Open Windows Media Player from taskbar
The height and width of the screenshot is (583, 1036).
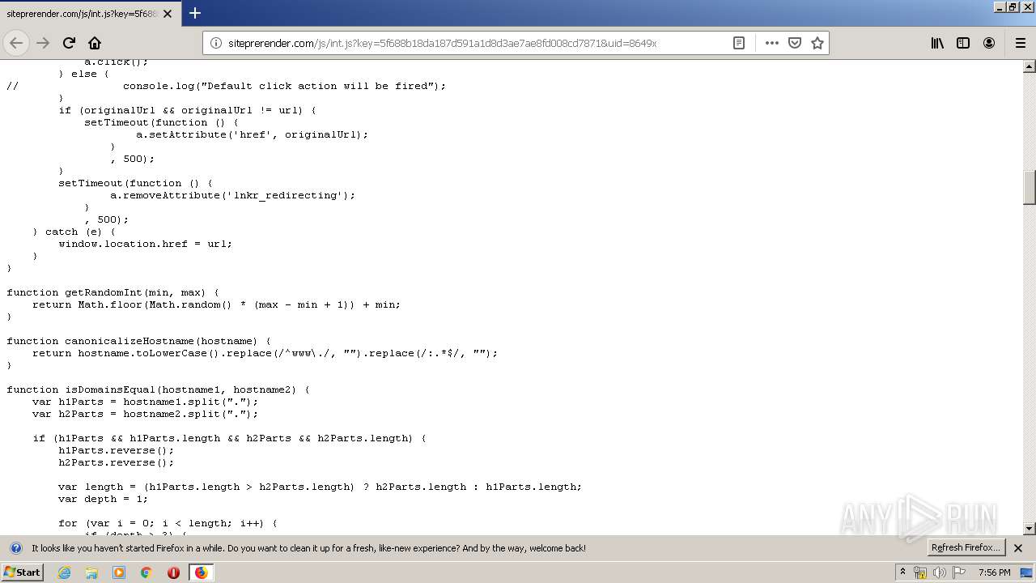(119, 572)
